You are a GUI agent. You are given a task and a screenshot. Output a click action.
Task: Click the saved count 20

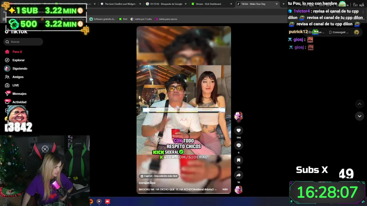click(239, 167)
